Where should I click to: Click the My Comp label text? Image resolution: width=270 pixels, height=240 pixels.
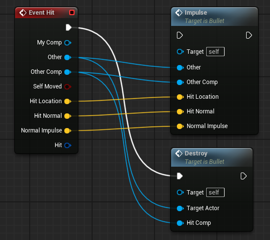[49, 43]
